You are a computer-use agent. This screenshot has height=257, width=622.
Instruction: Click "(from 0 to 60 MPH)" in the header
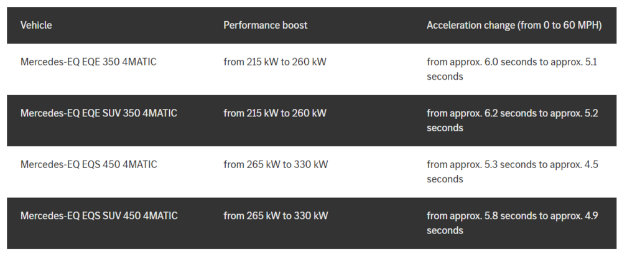point(560,26)
